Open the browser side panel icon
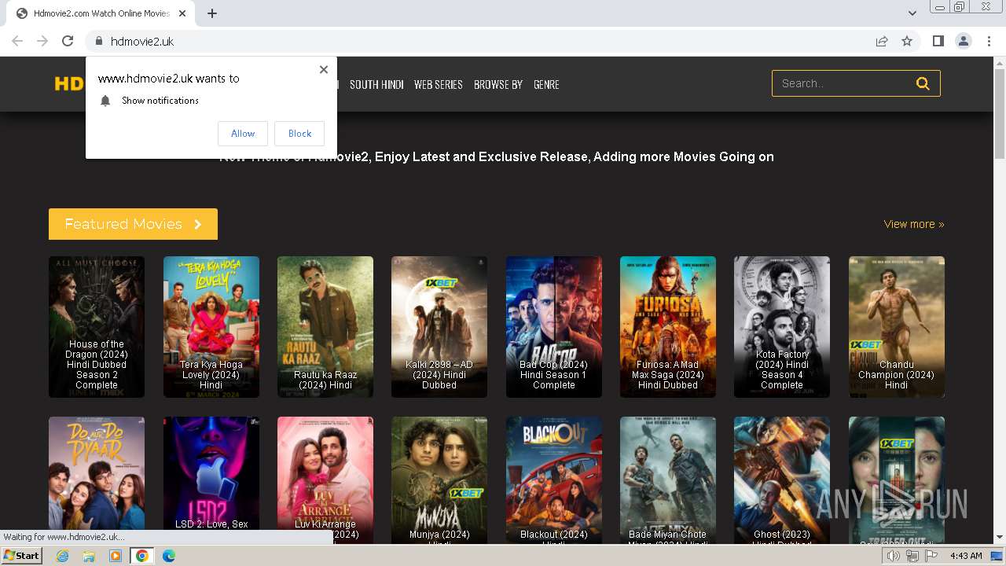The width and height of the screenshot is (1006, 566). (x=938, y=41)
